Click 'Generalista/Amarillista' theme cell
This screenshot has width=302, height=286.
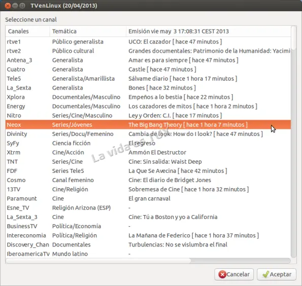[83, 79]
